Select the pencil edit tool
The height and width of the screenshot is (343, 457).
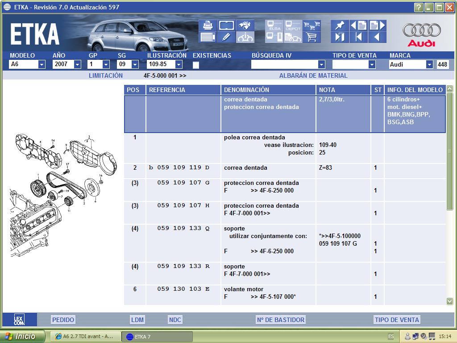pyautogui.click(x=226, y=37)
